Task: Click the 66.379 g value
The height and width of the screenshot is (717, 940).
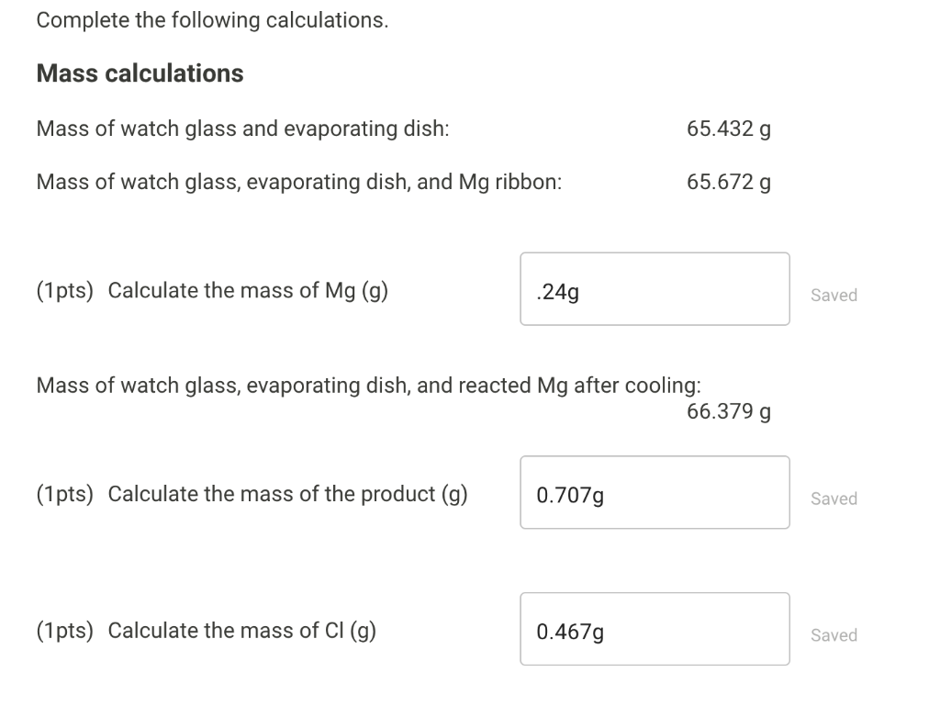Action: coord(728,411)
